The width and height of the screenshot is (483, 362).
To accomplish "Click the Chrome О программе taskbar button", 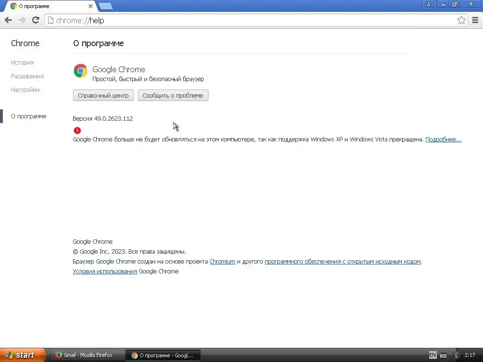I will click(163, 355).
